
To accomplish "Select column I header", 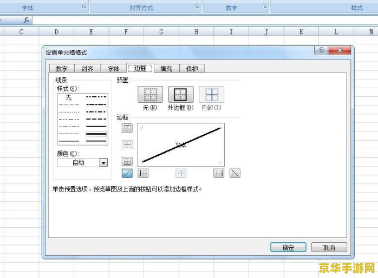I will pyautogui.click(x=231, y=31).
